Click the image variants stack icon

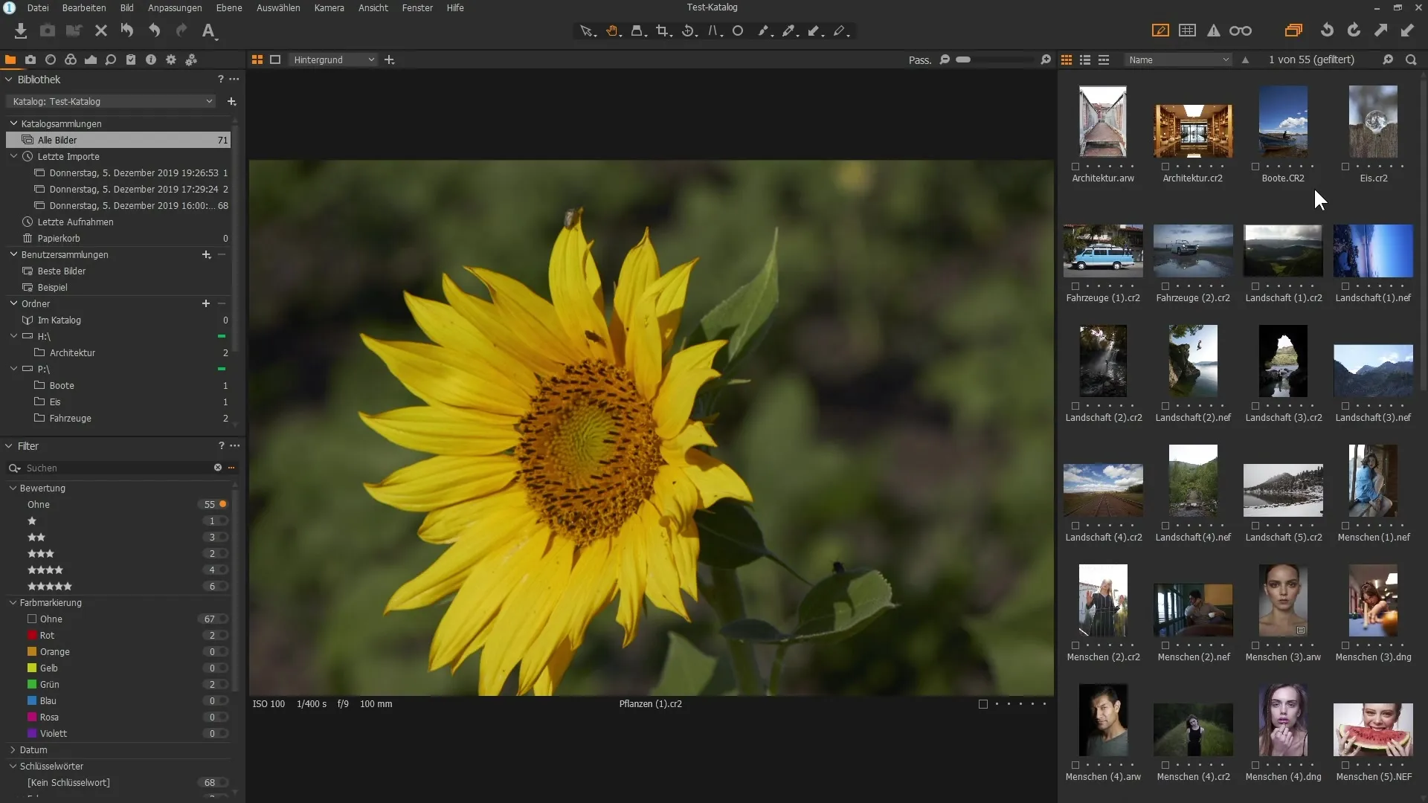[1293, 30]
